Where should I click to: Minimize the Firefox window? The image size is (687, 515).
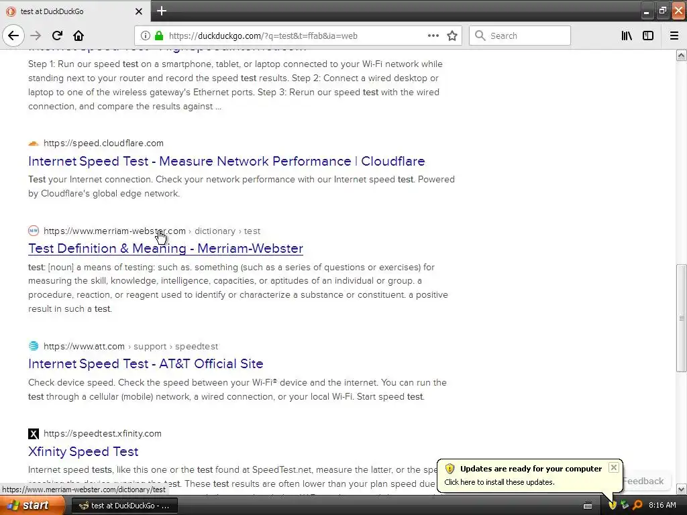(647, 11)
